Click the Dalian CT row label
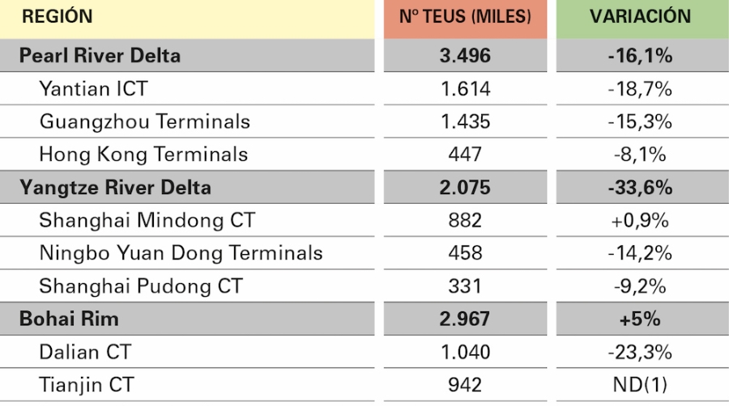 pyautogui.click(x=85, y=352)
